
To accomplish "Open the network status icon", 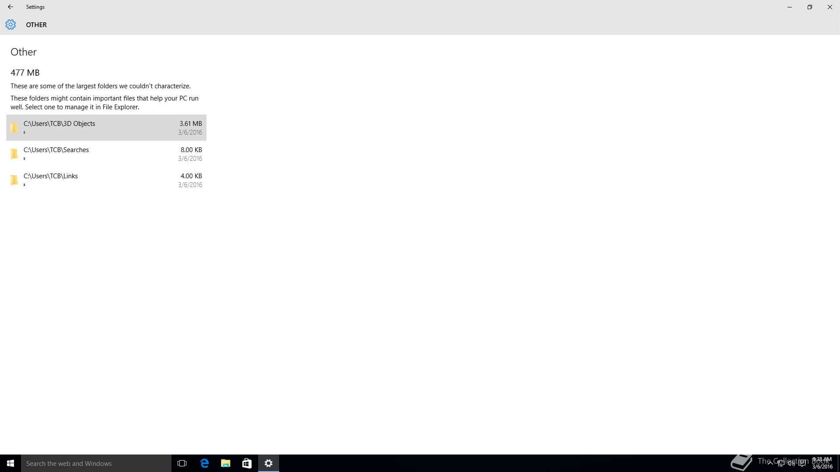I will [780, 463].
